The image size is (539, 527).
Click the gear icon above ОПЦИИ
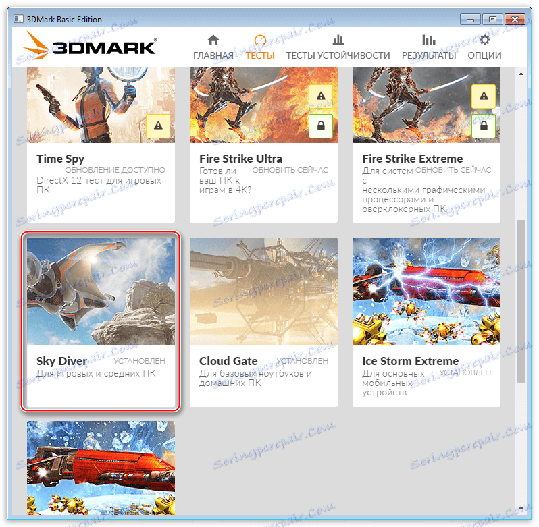tap(484, 40)
